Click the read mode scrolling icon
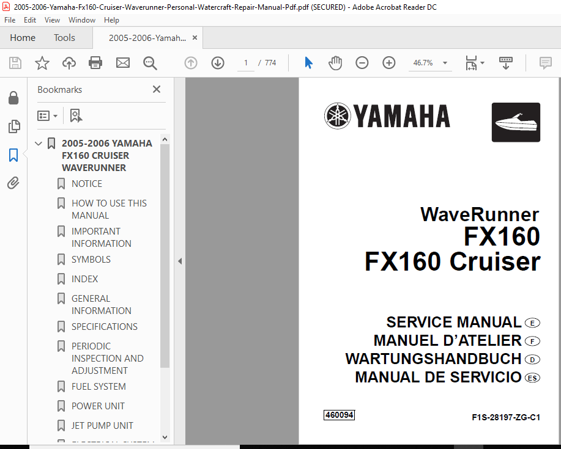 click(x=505, y=63)
